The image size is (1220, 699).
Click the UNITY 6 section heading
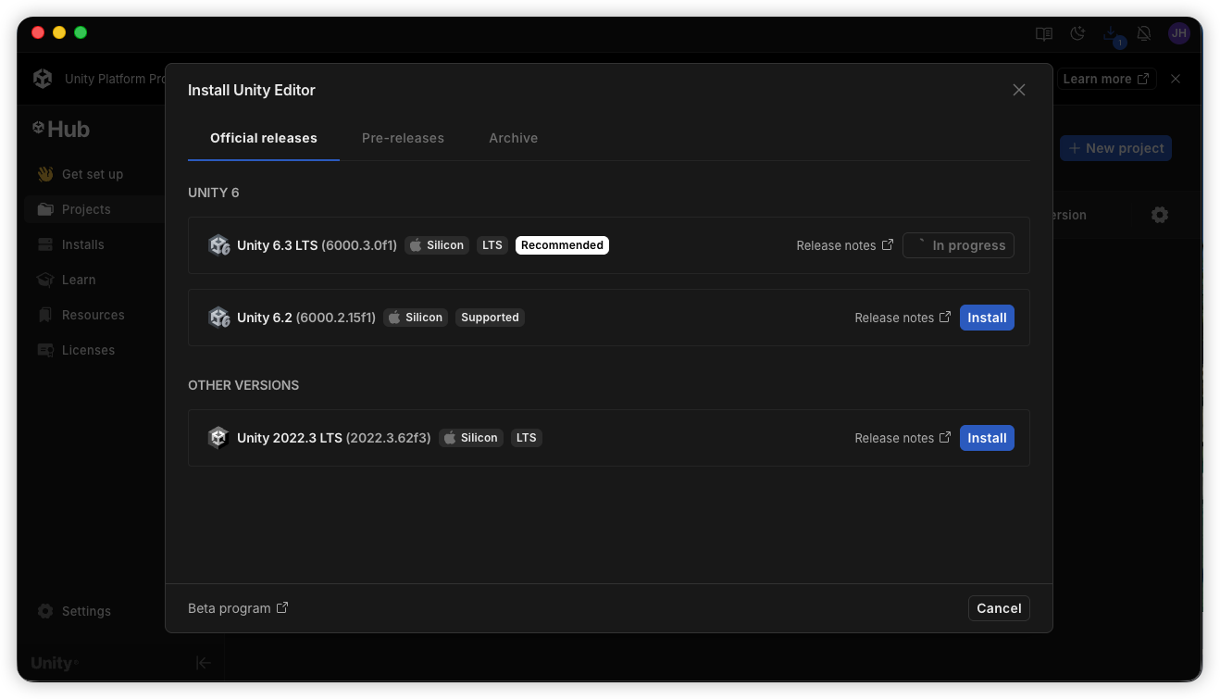[x=214, y=193]
